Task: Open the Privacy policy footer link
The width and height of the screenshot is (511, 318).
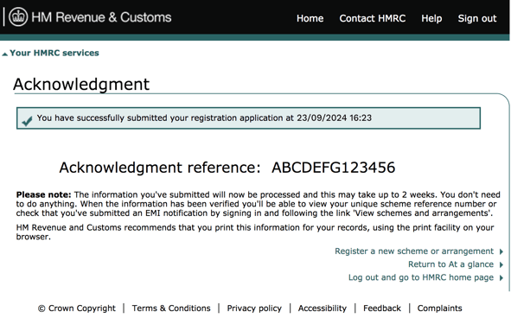Action: [254, 308]
